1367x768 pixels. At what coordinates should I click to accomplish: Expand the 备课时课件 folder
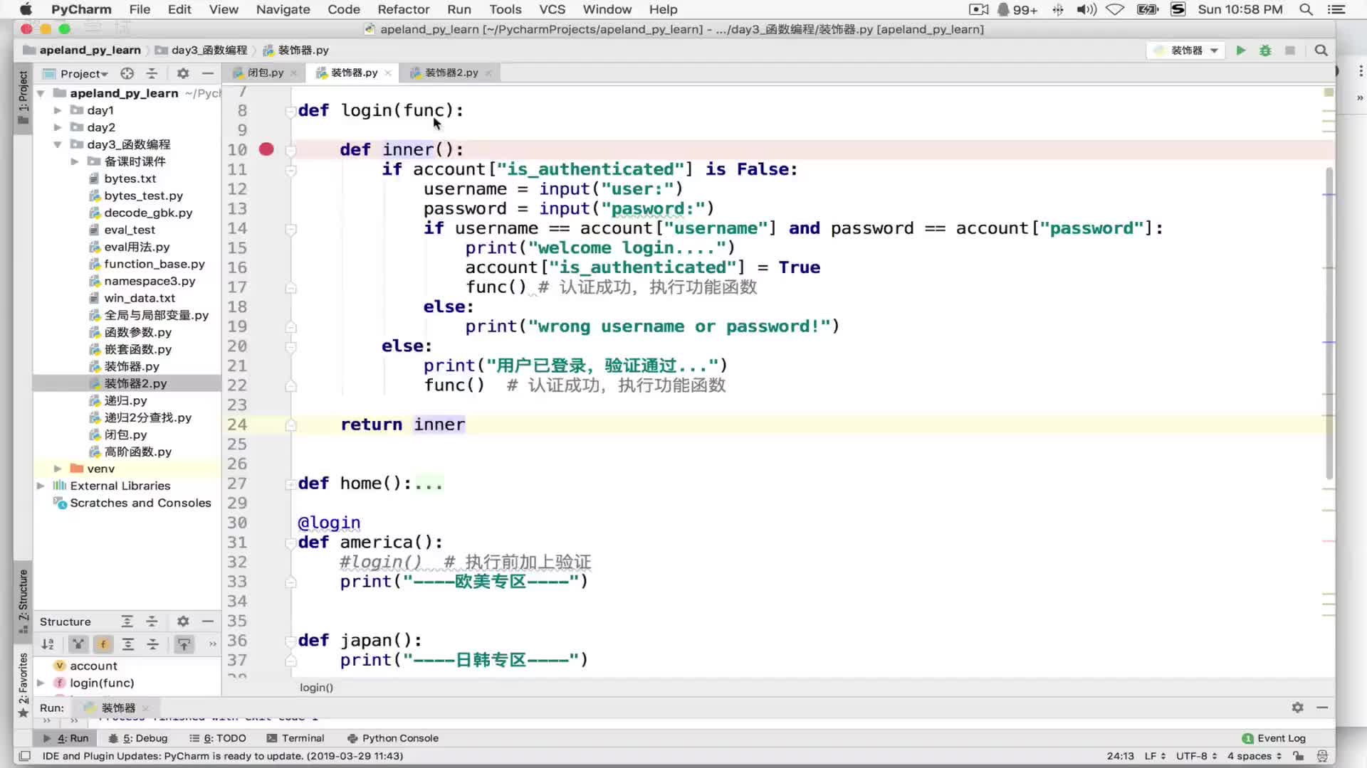click(75, 161)
